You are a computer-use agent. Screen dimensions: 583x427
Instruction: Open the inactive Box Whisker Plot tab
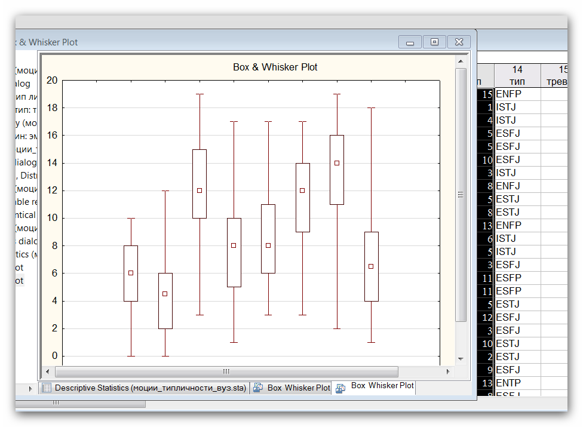(x=298, y=388)
